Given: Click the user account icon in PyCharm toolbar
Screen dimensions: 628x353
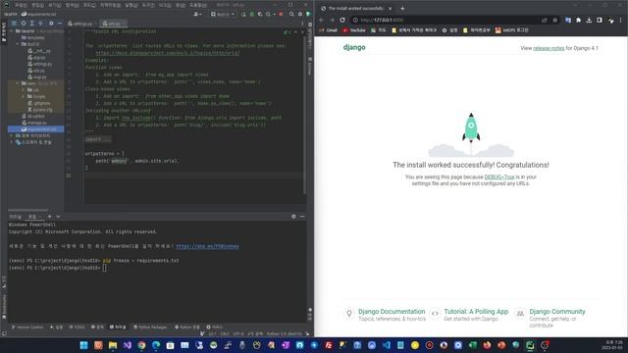Looking at the screenshot, I should click(x=196, y=14).
